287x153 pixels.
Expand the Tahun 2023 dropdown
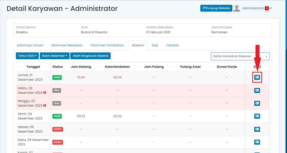[x=27, y=56]
